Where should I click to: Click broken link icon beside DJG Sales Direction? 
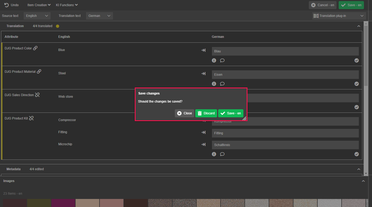pos(37,95)
